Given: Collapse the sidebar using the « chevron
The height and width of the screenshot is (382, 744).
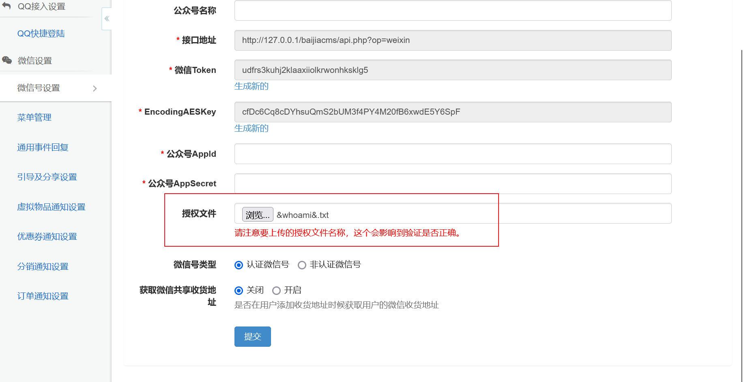Looking at the screenshot, I should click(x=106, y=18).
